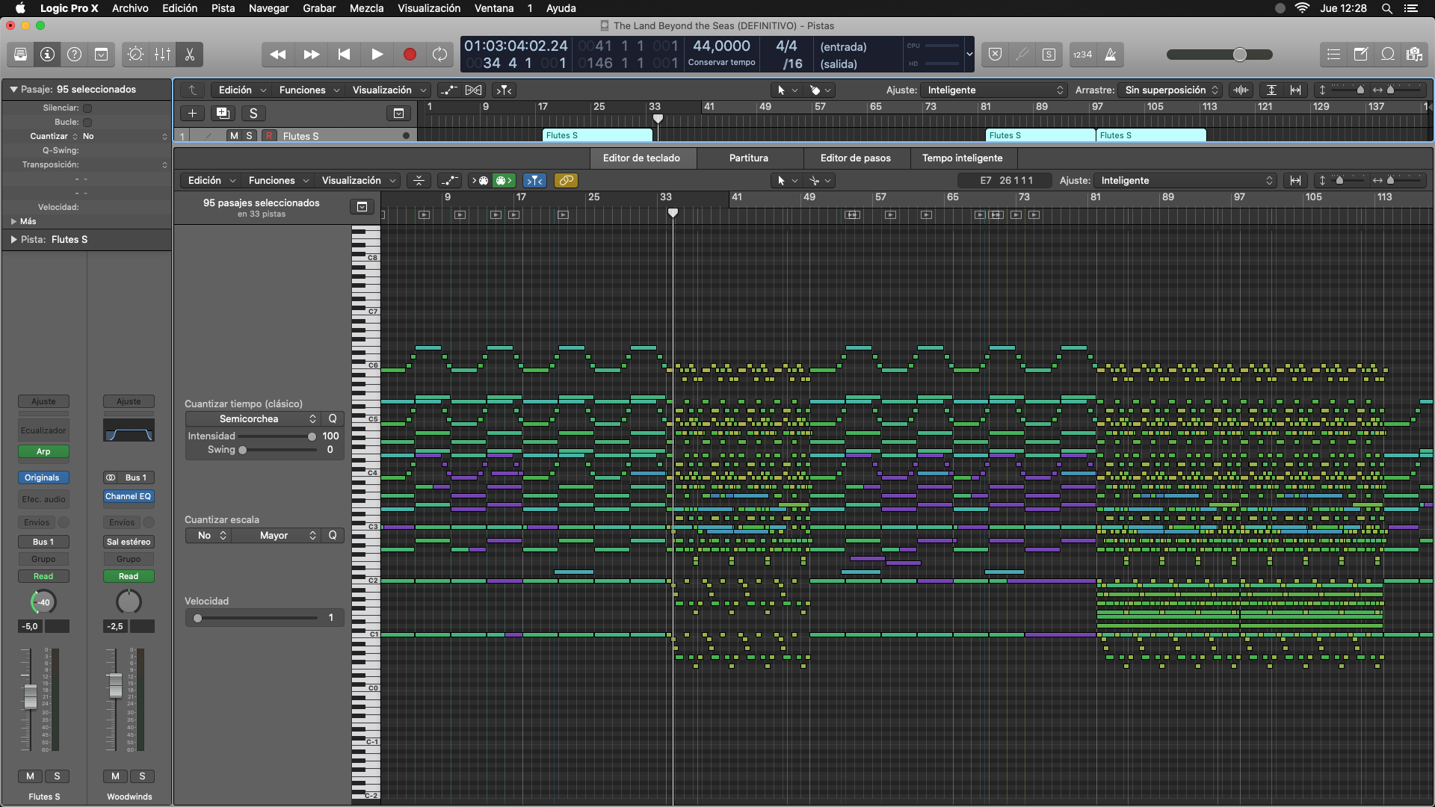Viewport: 1435px width, 807px height.
Task: Switch to the Partitura tab
Action: pos(749,158)
